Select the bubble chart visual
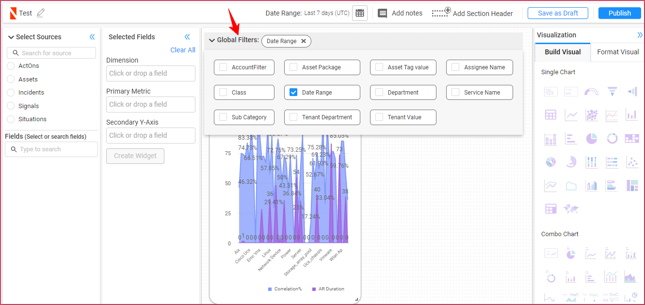The width and height of the screenshot is (645, 305). click(591, 115)
